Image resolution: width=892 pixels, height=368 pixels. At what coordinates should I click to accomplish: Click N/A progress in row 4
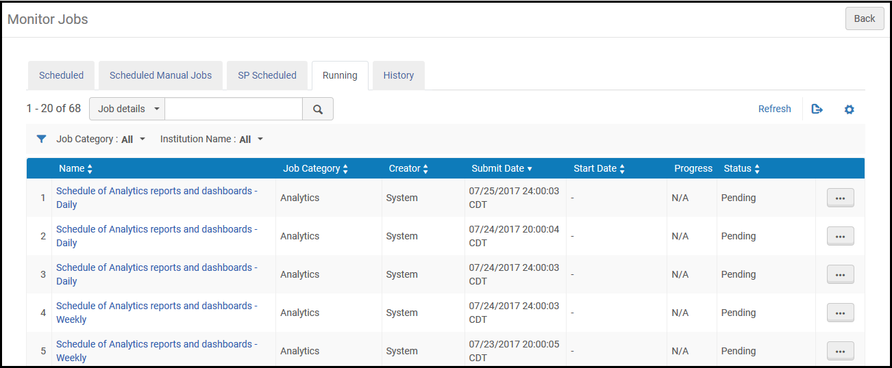(680, 313)
